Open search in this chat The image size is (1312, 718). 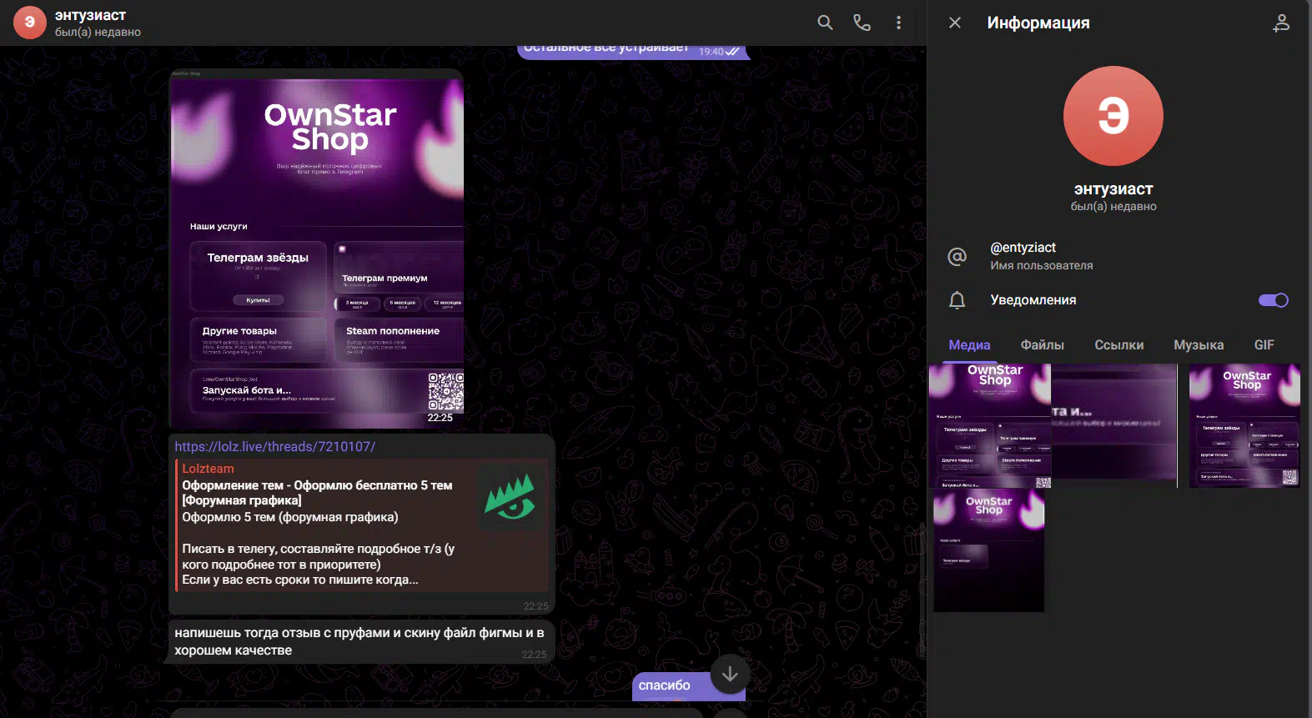(824, 23)
